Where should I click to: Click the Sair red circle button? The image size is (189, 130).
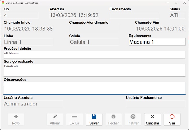tap(172, 119)
